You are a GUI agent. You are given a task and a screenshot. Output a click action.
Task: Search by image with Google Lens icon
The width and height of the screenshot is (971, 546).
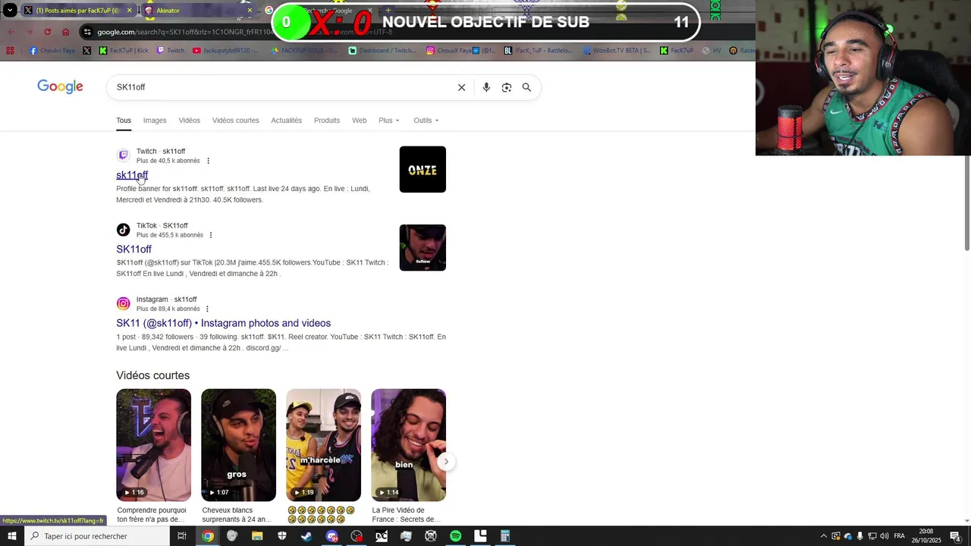pos(507,87)
